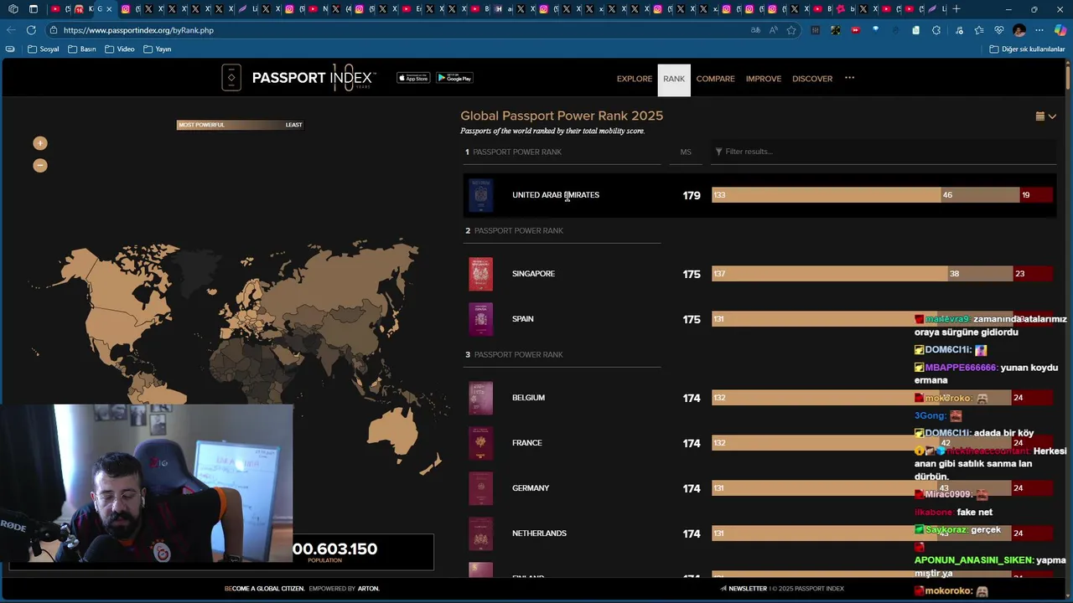Open the COMPARE page

tap(715, 79)
